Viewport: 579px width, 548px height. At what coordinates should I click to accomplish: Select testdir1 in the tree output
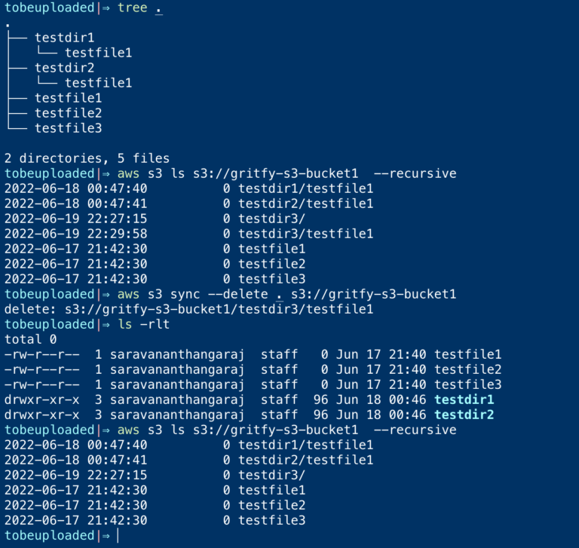(64, 38)
